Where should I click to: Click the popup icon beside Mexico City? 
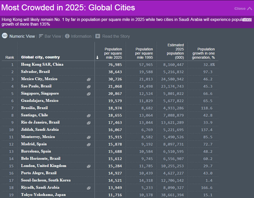click(88, 79)
